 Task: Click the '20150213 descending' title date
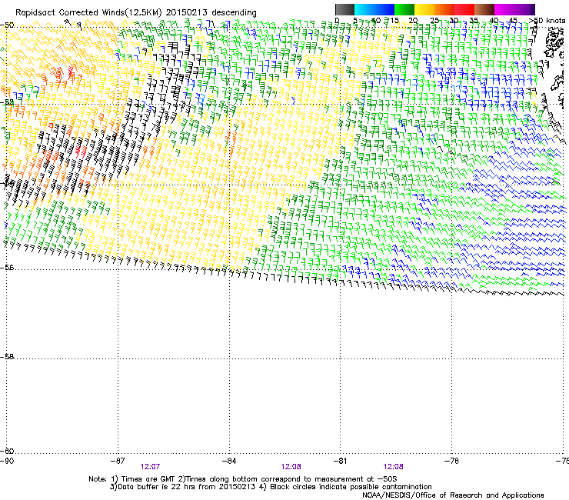211,13
